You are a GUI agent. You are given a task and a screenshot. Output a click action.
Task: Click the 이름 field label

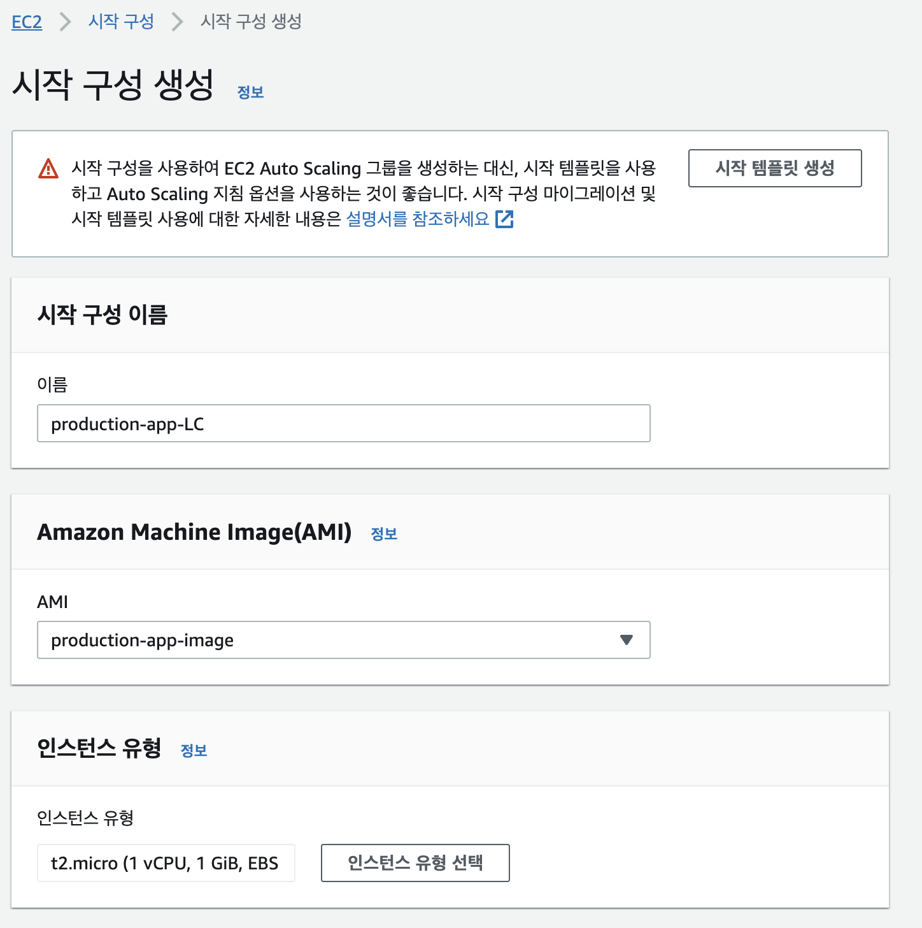[52, 384]
